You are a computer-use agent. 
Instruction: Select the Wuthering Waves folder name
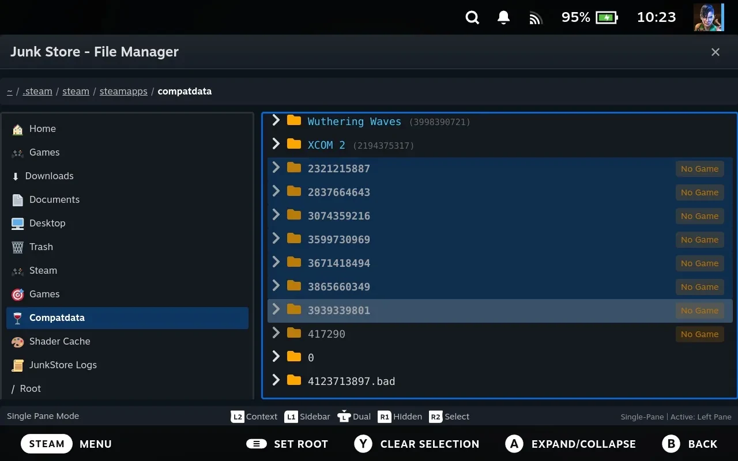pyautogui.click(x=354, y=122)
